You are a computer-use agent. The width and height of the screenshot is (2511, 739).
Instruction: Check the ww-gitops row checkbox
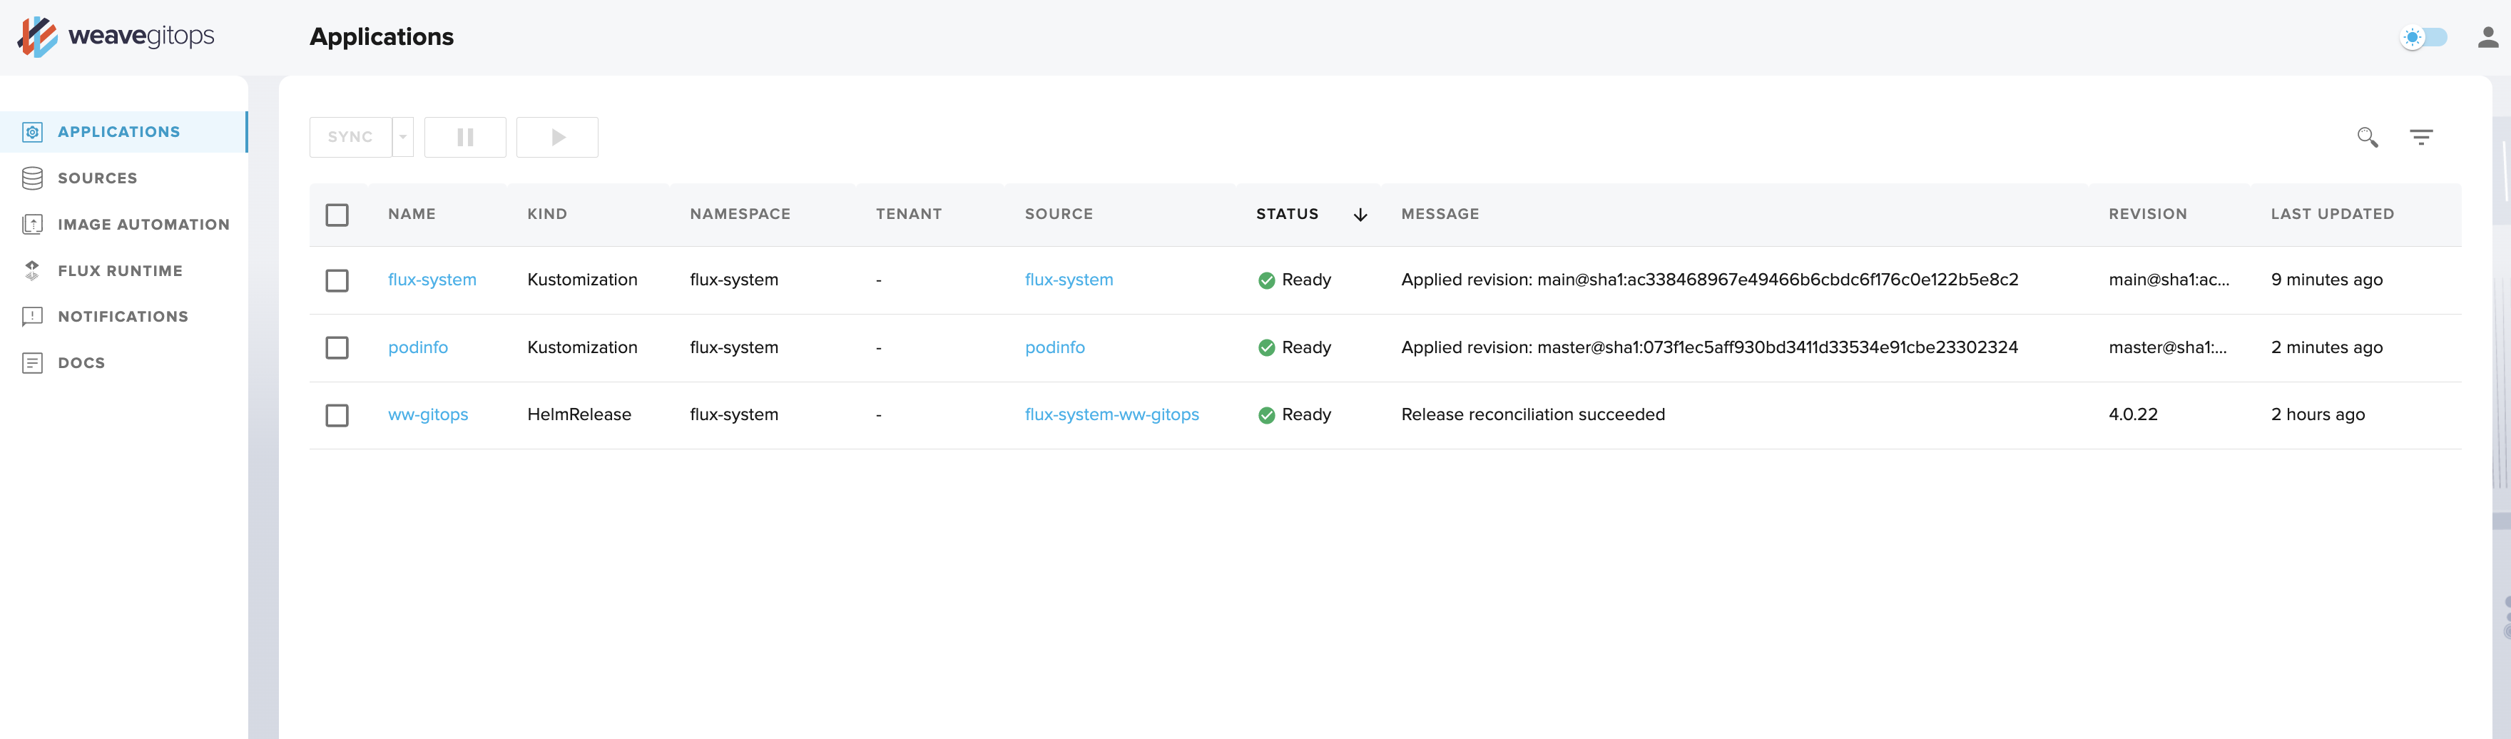[x=337, y=415]
